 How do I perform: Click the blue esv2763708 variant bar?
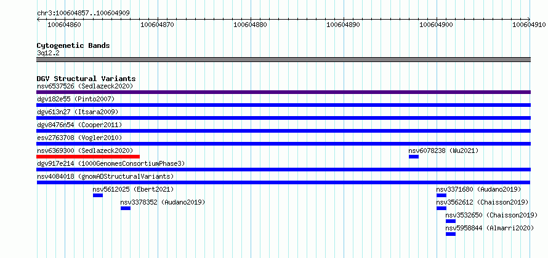pos(283,144)
